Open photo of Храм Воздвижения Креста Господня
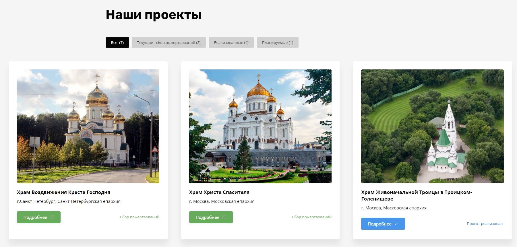 (88, 126)
